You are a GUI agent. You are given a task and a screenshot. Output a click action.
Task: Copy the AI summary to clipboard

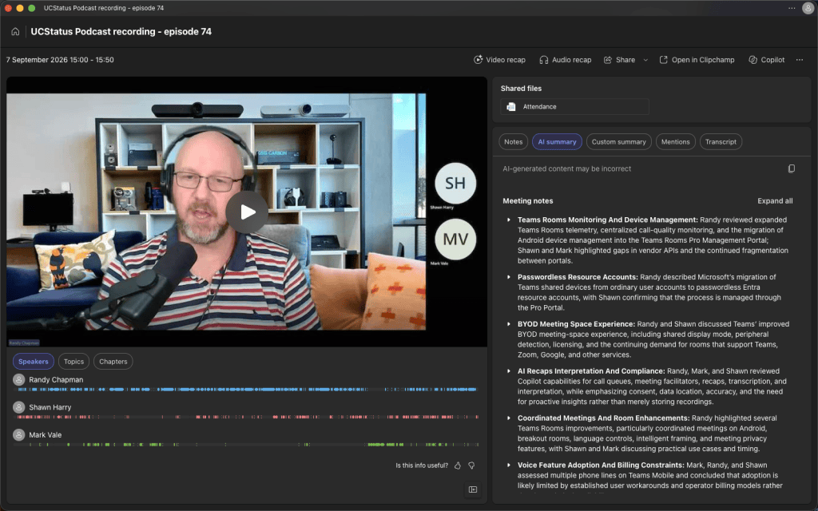click(x=792, y=168)
